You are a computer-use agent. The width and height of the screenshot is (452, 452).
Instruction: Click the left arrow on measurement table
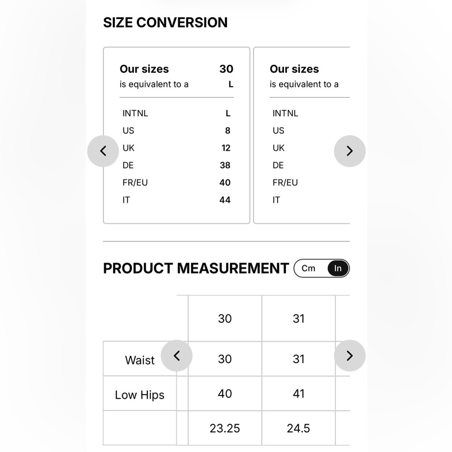[x=176, y=356]
